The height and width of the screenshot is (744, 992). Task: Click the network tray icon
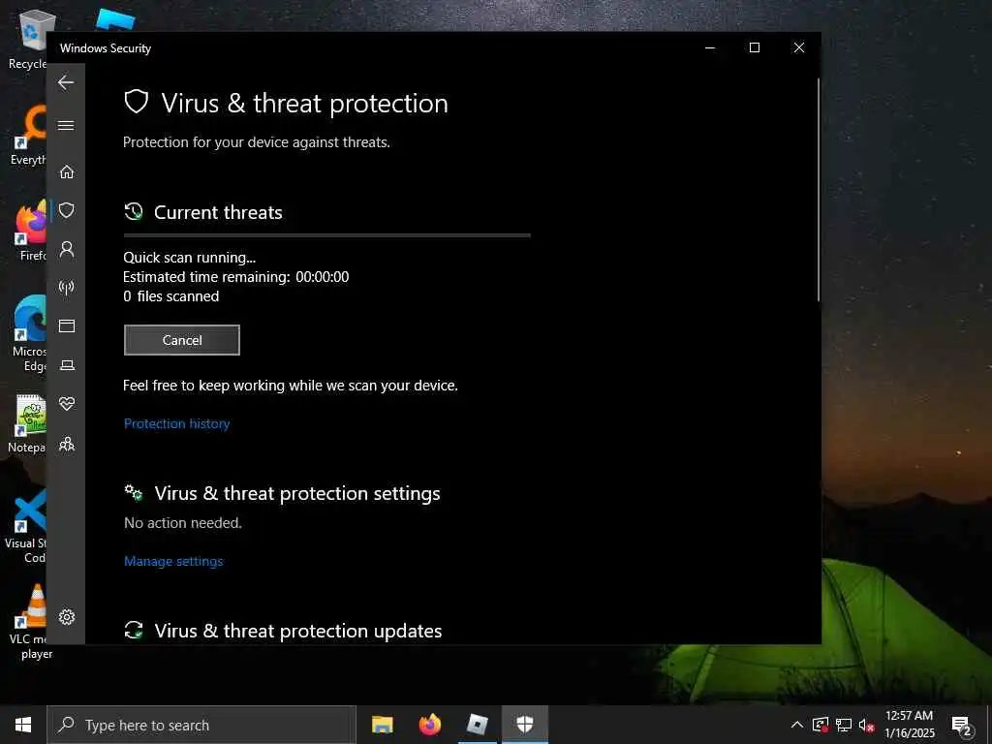[844, 725]
